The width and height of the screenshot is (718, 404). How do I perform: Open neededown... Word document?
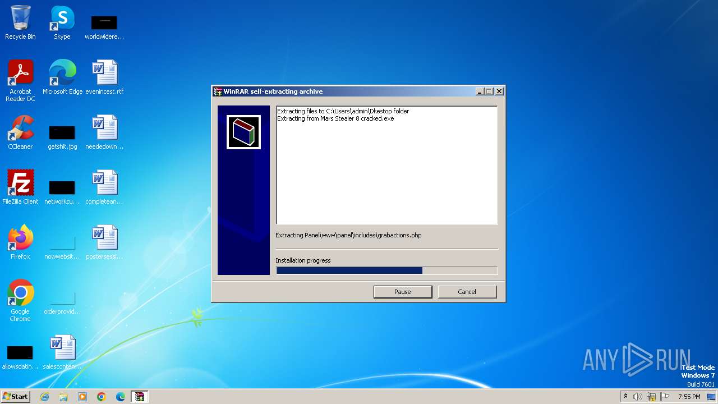104,132
